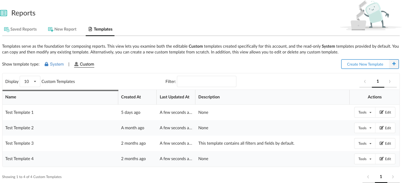402x183 pixels.
Task: Open Tools dropdown for Test Template 4
Action: (x=365, y=159)
